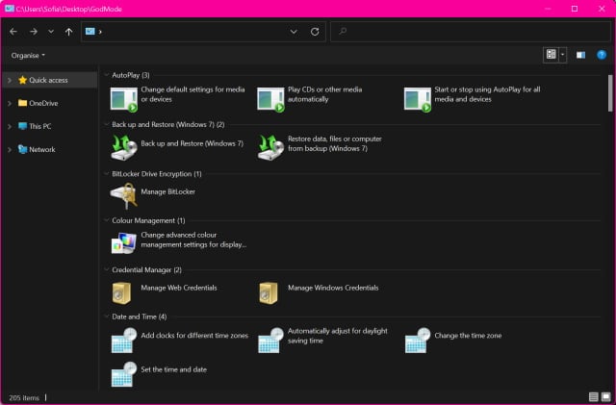
Task: Open Manage Web Credentials vault icon
Action: click(123, 291)
